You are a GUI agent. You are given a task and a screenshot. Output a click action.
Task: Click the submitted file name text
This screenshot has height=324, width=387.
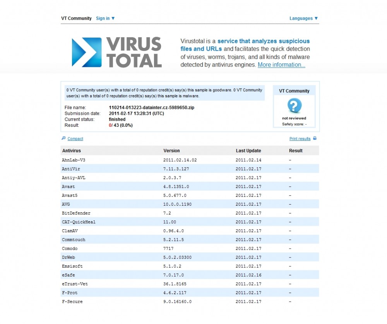pos(151,107)
